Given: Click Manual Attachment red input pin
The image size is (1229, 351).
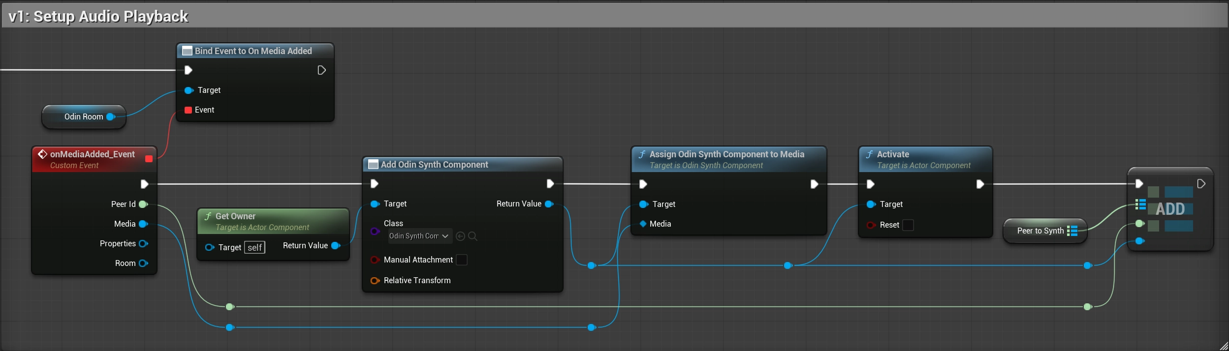Looking at the screenshot, I should click(x=375, y=260).
